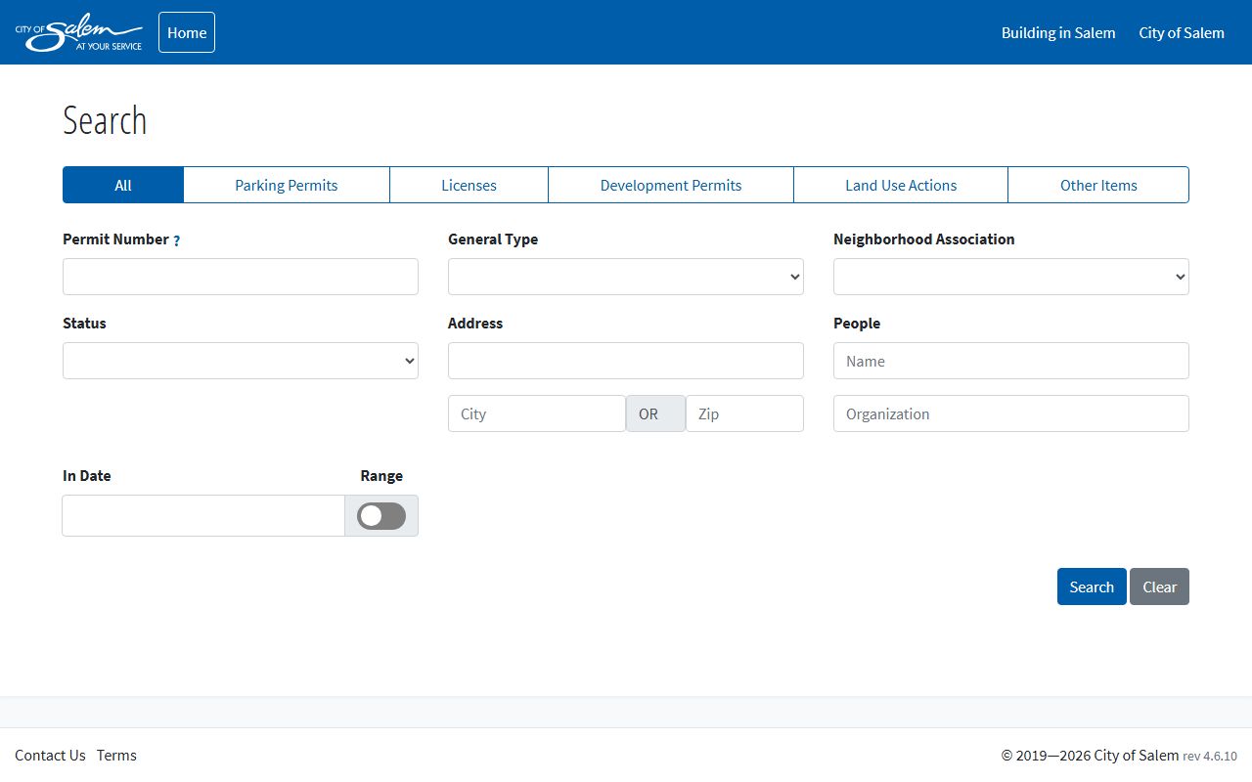Viewport: 1252px width, 782px height.
Task: Click the Home button in header
Action: coord(186,32)
